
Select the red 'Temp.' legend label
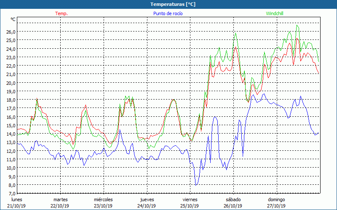62,13
